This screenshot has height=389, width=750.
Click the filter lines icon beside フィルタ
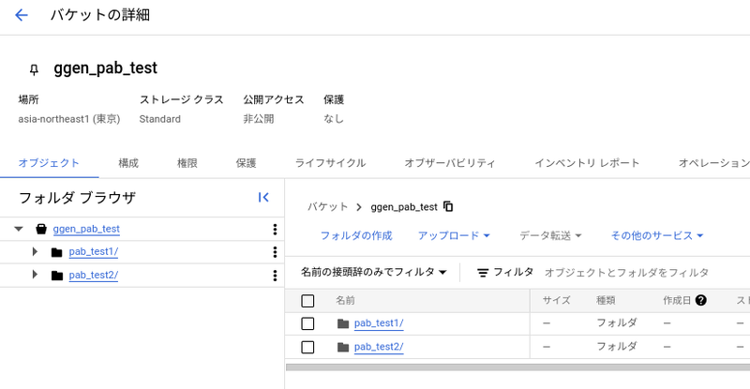(483, 272)
